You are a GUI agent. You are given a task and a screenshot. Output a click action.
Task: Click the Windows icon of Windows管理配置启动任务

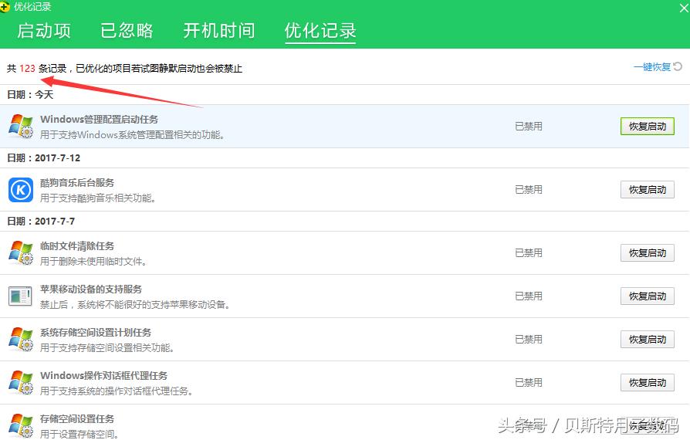coord(21,127)
